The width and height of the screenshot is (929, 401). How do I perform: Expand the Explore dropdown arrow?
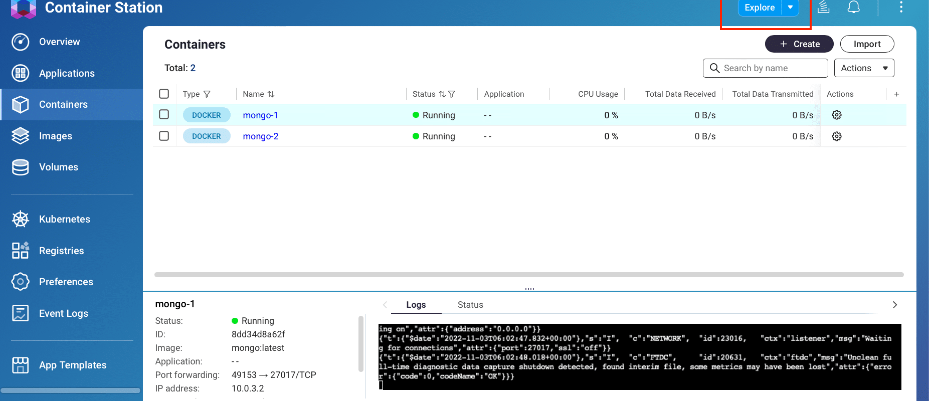pyautogui.click(x=790, y=8)
